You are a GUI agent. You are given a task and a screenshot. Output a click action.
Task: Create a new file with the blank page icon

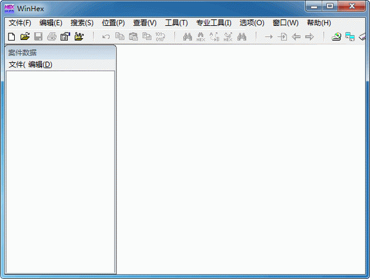pos(11,37)
